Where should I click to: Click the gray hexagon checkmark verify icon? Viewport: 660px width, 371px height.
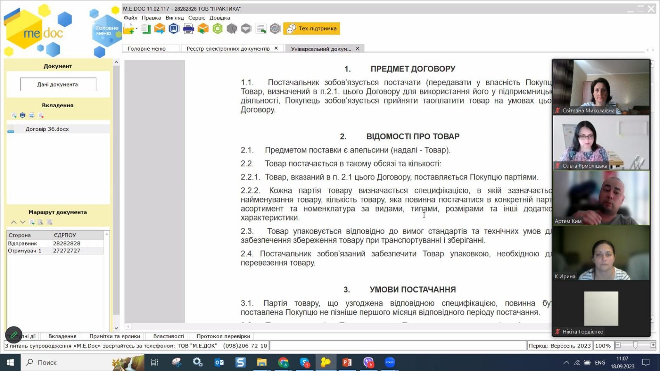(x=275, y=28)
